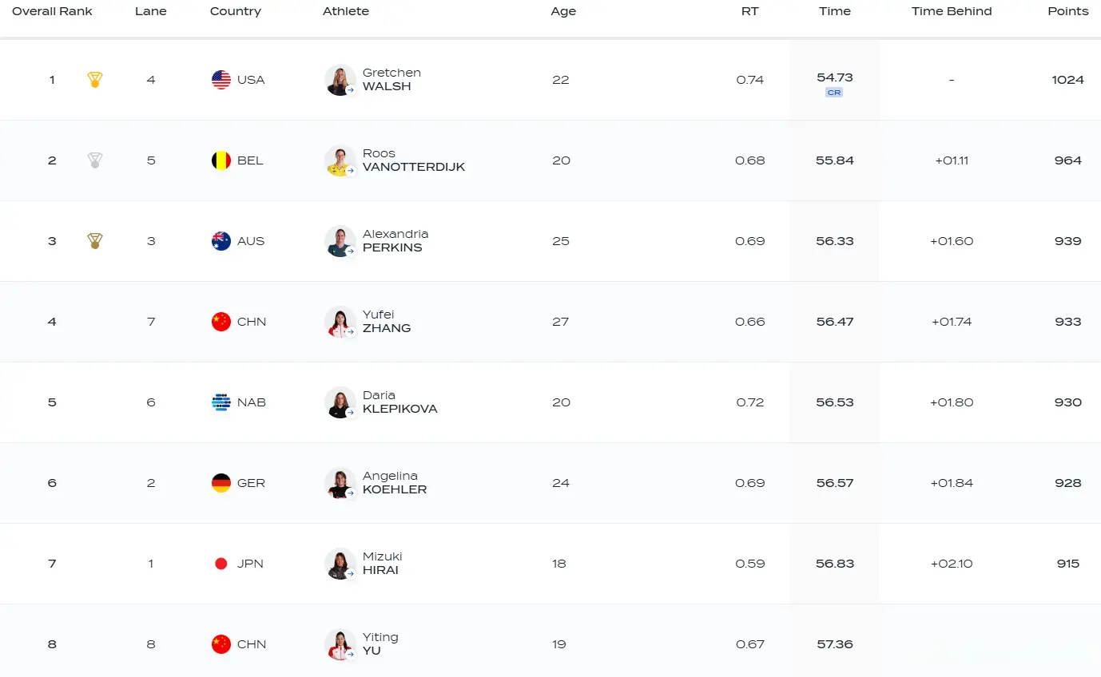
Task: Click the USA flag icon
Action: click(x=221, y=80)
